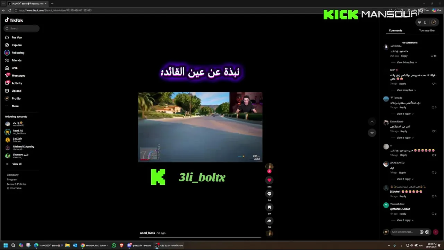Like Tornado's comment

434,108
